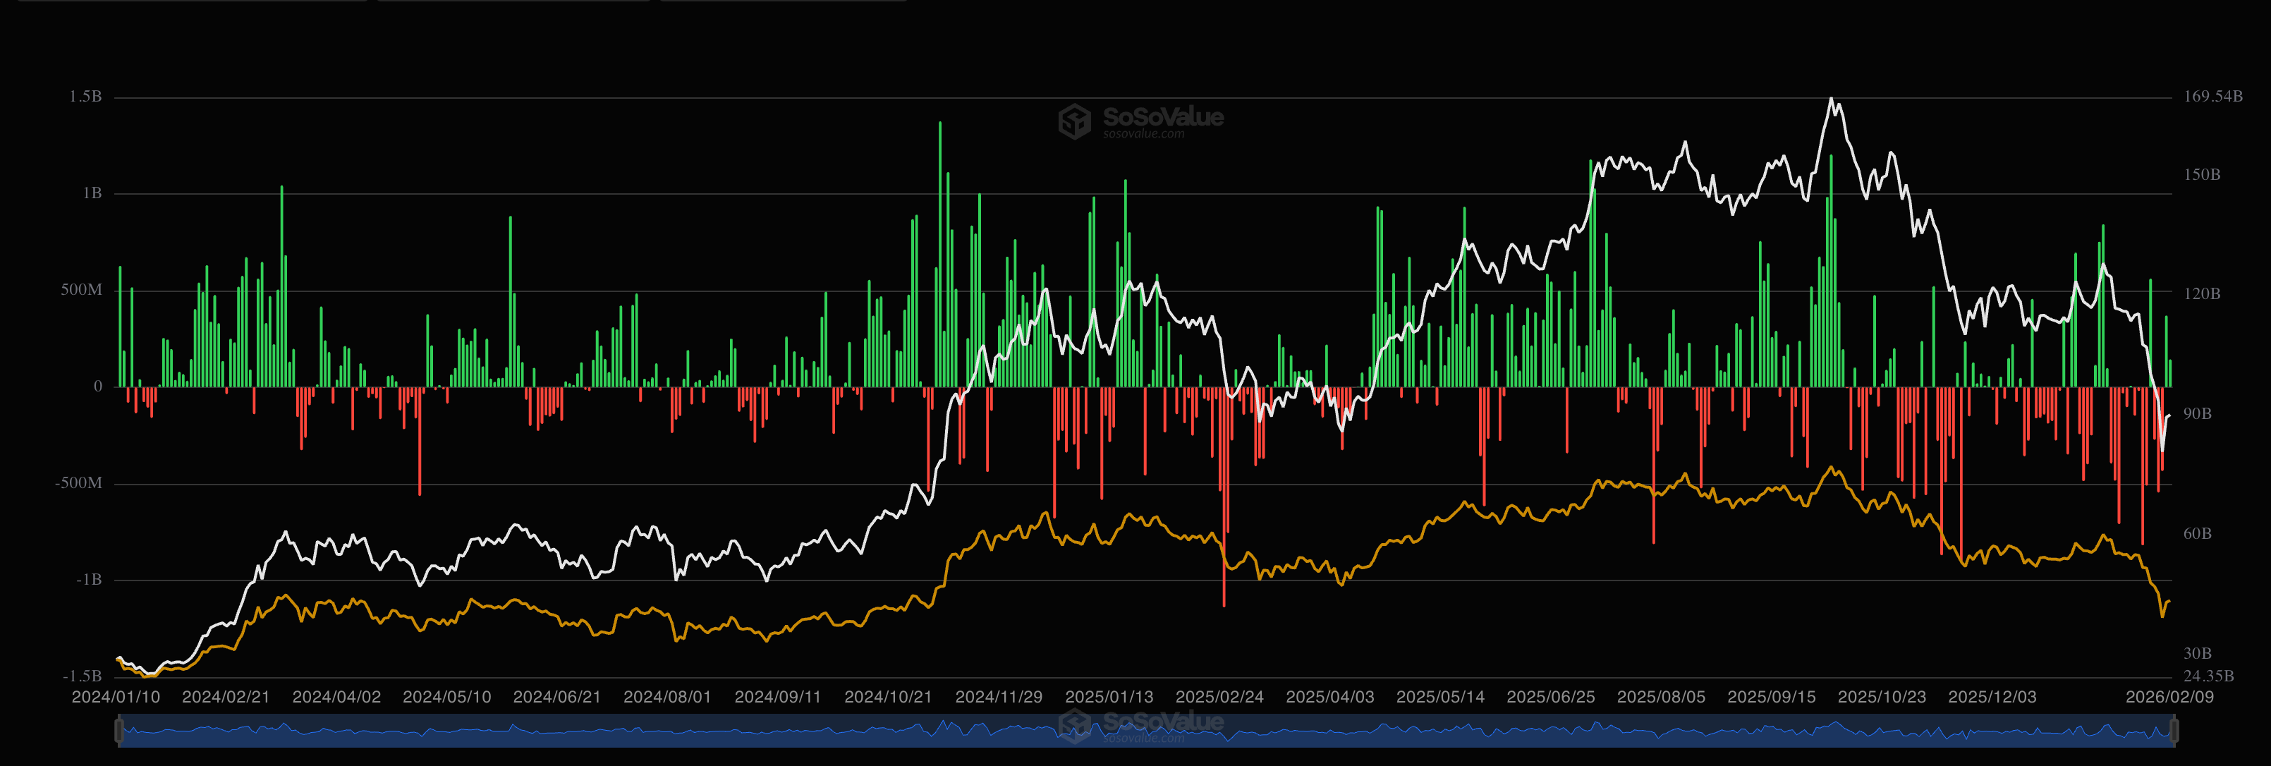2271x766 pixels.
Task: Click the 2025/12/03 date label
Action: coord(1992,698)
